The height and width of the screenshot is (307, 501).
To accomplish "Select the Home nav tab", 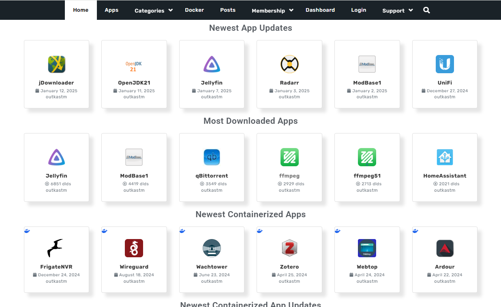I will click(x=81, y=10).
